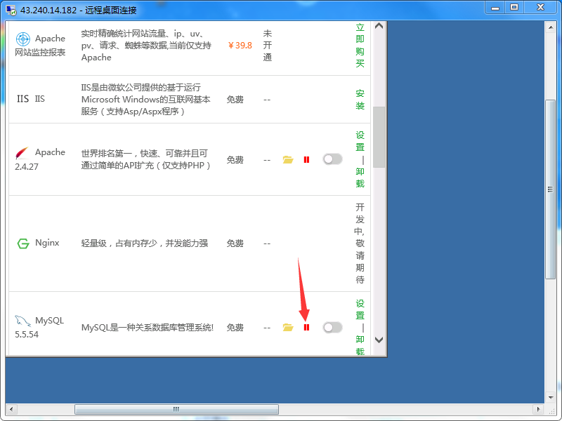Image resolution: width=562 pixels, height=421 pixels.
Task: Toggle the MySQL 5.5.54 switch
Action: coord(332,327)
